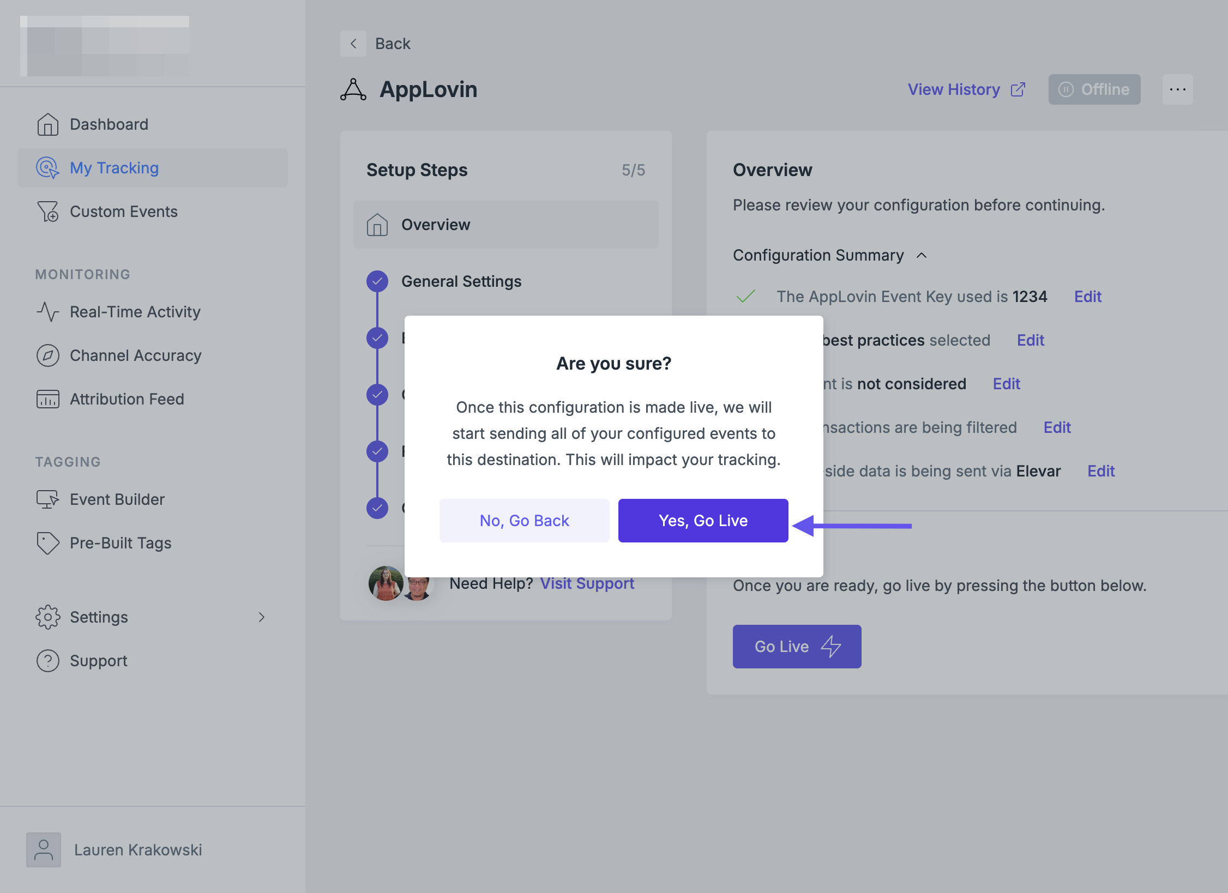The width and height of the screenshot is (1228, 893).
Task: Click the Pre-Built Tags tag icon
Action: tap(48, 543)
